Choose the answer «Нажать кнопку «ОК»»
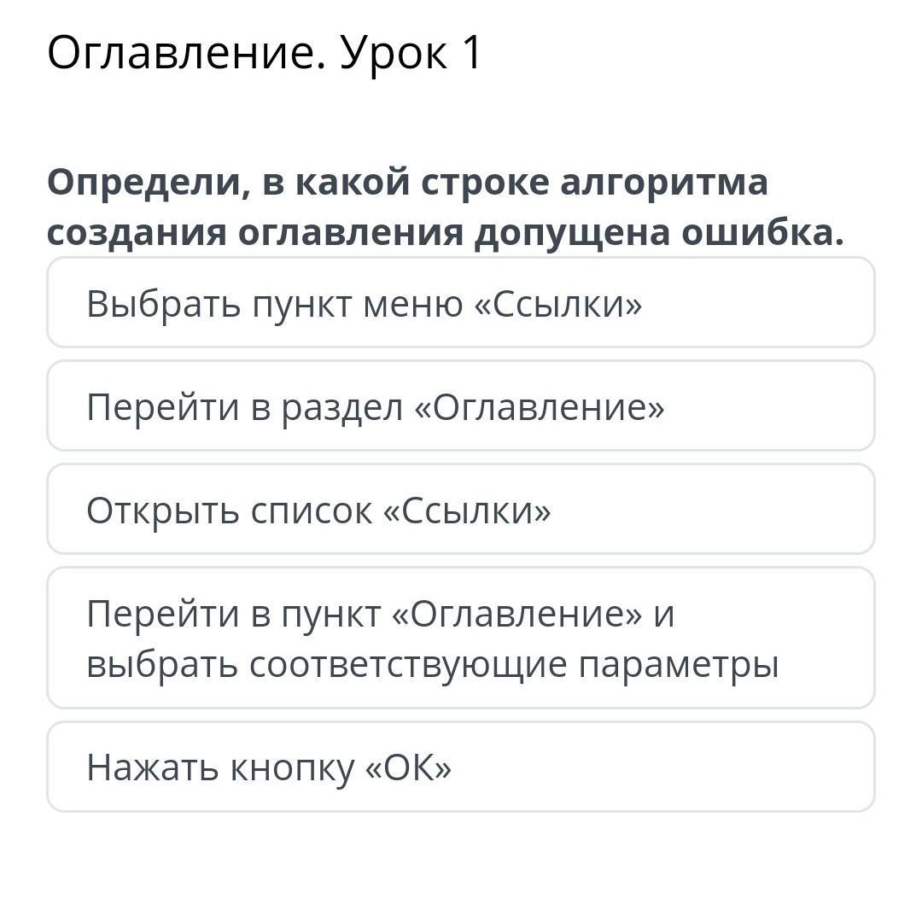The image size is (922, 916). 461,767
